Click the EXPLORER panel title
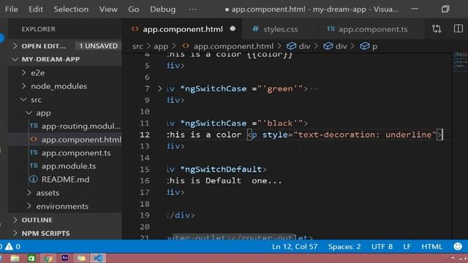Image resolution: width=468 pixels, height=263 pixels. coord(38,29)
